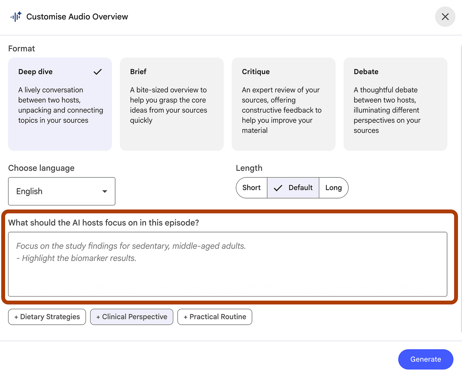Click the Customise Audio Overview title
Viewport: 462px width, 373px height.
[77, 17]
